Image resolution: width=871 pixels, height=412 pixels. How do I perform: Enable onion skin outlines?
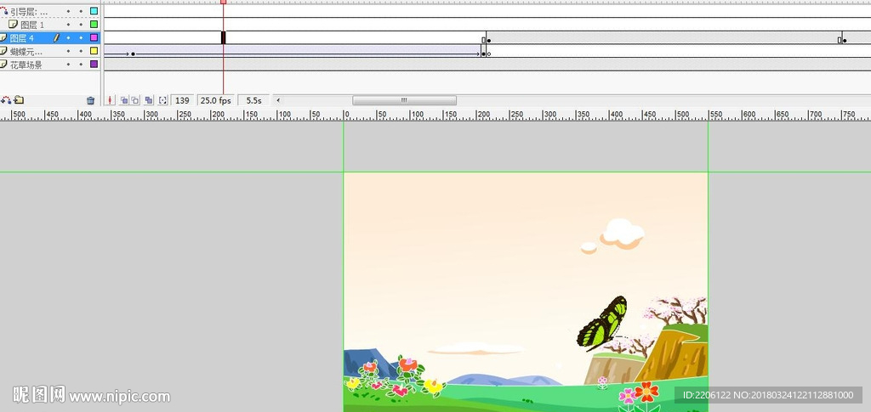pos(134,100)
